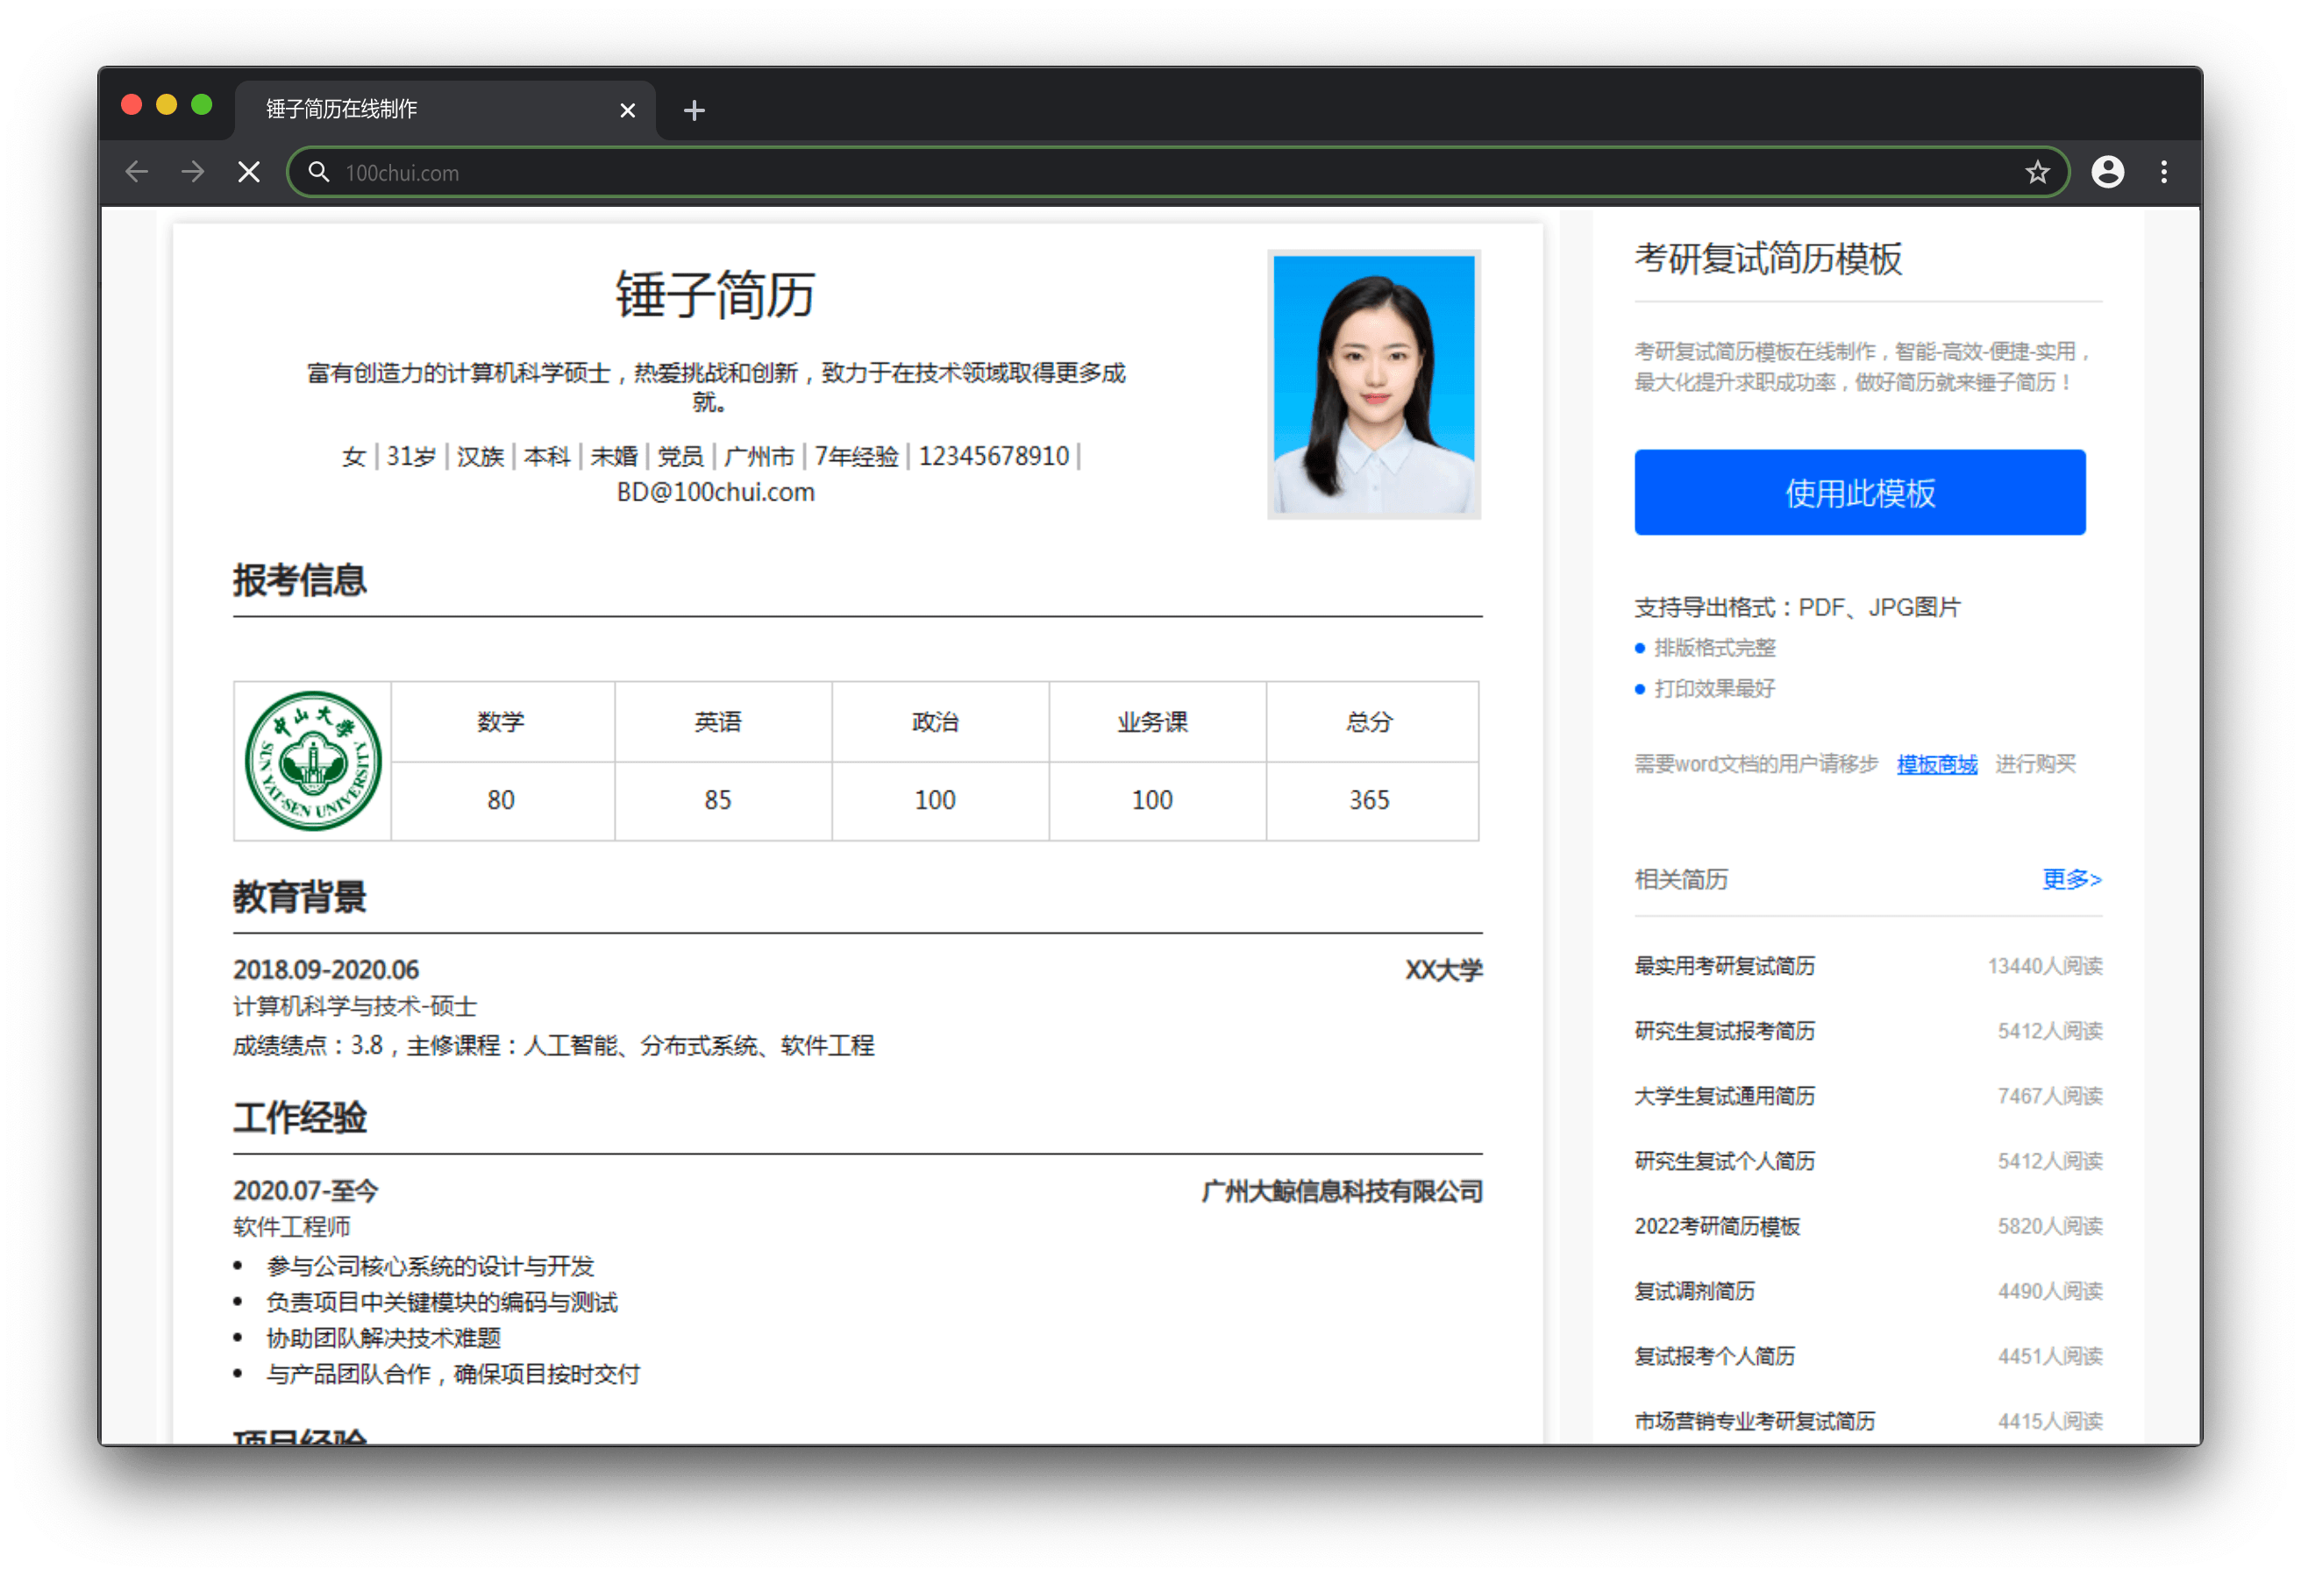Click the 报考信息 section heading

[299, 580]
